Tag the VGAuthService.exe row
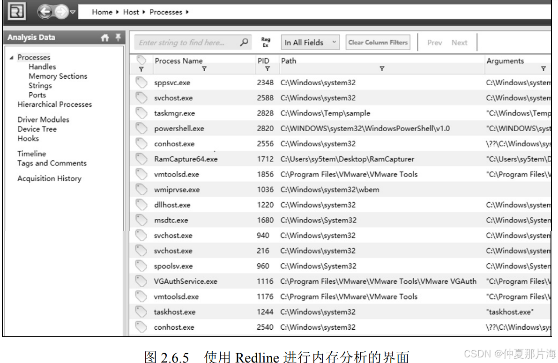The image size is (558, 363). [141, 282]
